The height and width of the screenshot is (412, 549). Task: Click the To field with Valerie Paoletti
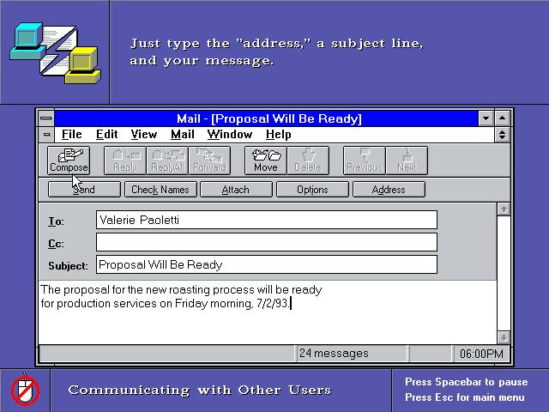point(267,220)
